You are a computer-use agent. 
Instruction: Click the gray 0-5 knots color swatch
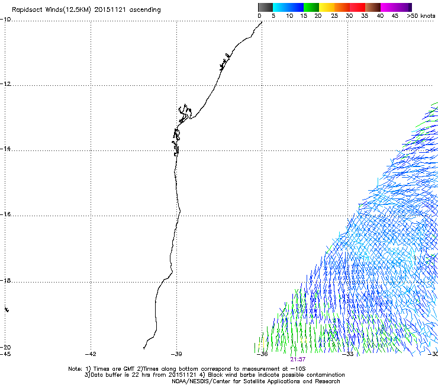(x=265, y=7)
